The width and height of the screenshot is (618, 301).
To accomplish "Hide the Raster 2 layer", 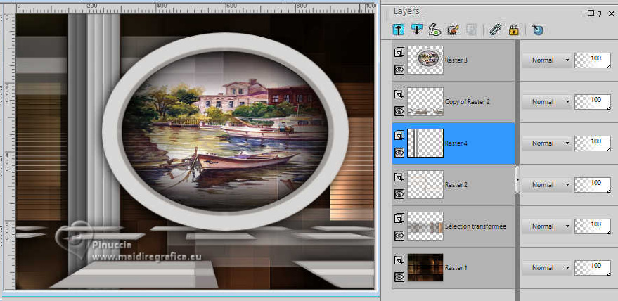I will point(399,194).
